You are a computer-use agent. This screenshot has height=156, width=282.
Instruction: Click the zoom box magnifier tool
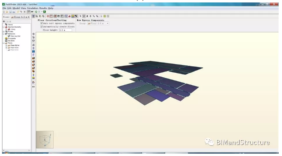97,16
